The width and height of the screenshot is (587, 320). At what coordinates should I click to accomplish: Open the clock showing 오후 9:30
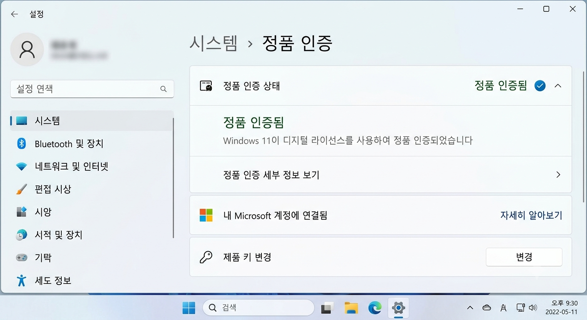(562, 307)
